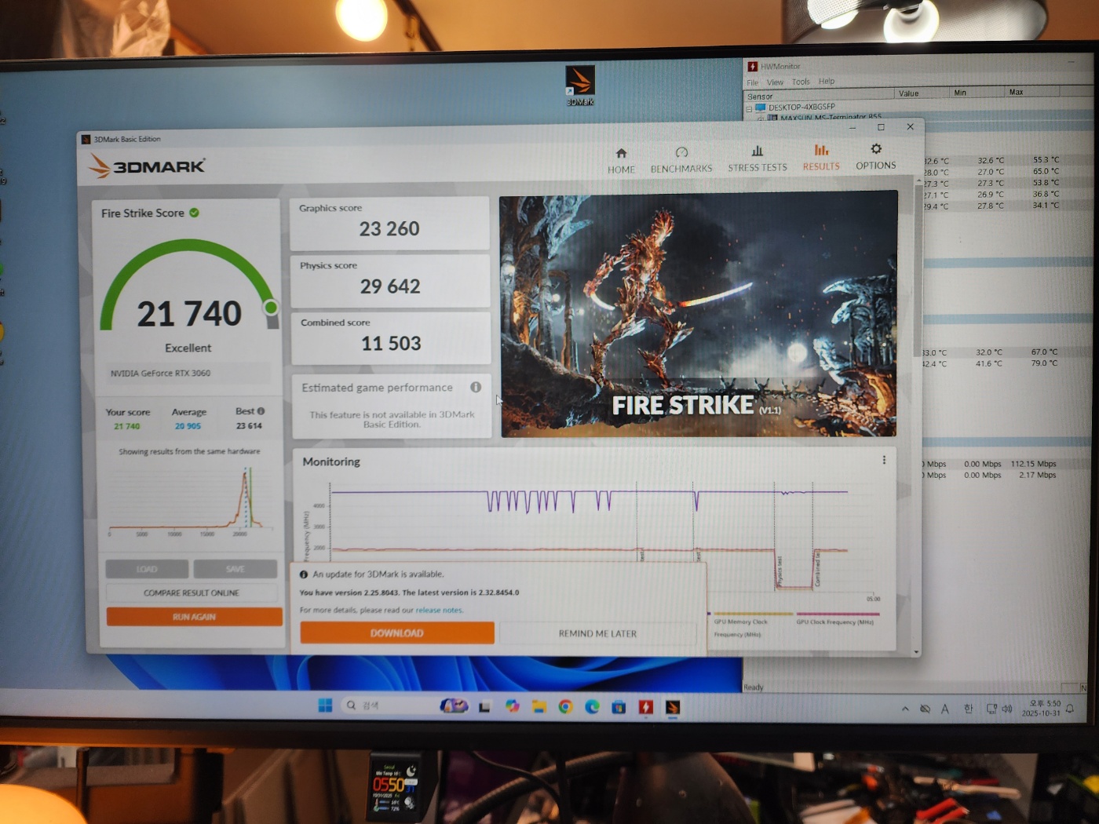Screen dimensions: 1099x824
Task: Click the Value column header in HWMonitor
Action: coord(922,93)
